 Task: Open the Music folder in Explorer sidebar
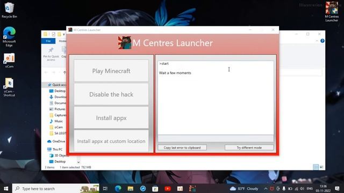tap(56, 121)
